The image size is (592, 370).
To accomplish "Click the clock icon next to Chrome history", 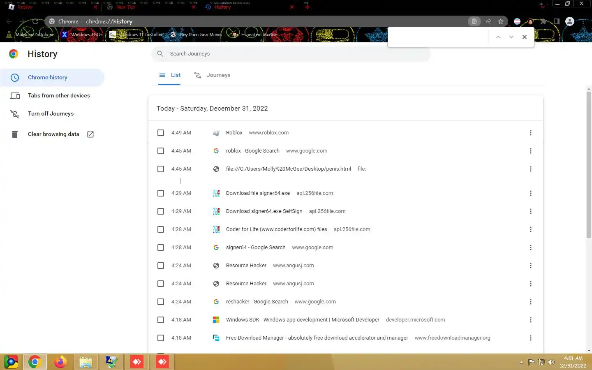I will [15, 78].
